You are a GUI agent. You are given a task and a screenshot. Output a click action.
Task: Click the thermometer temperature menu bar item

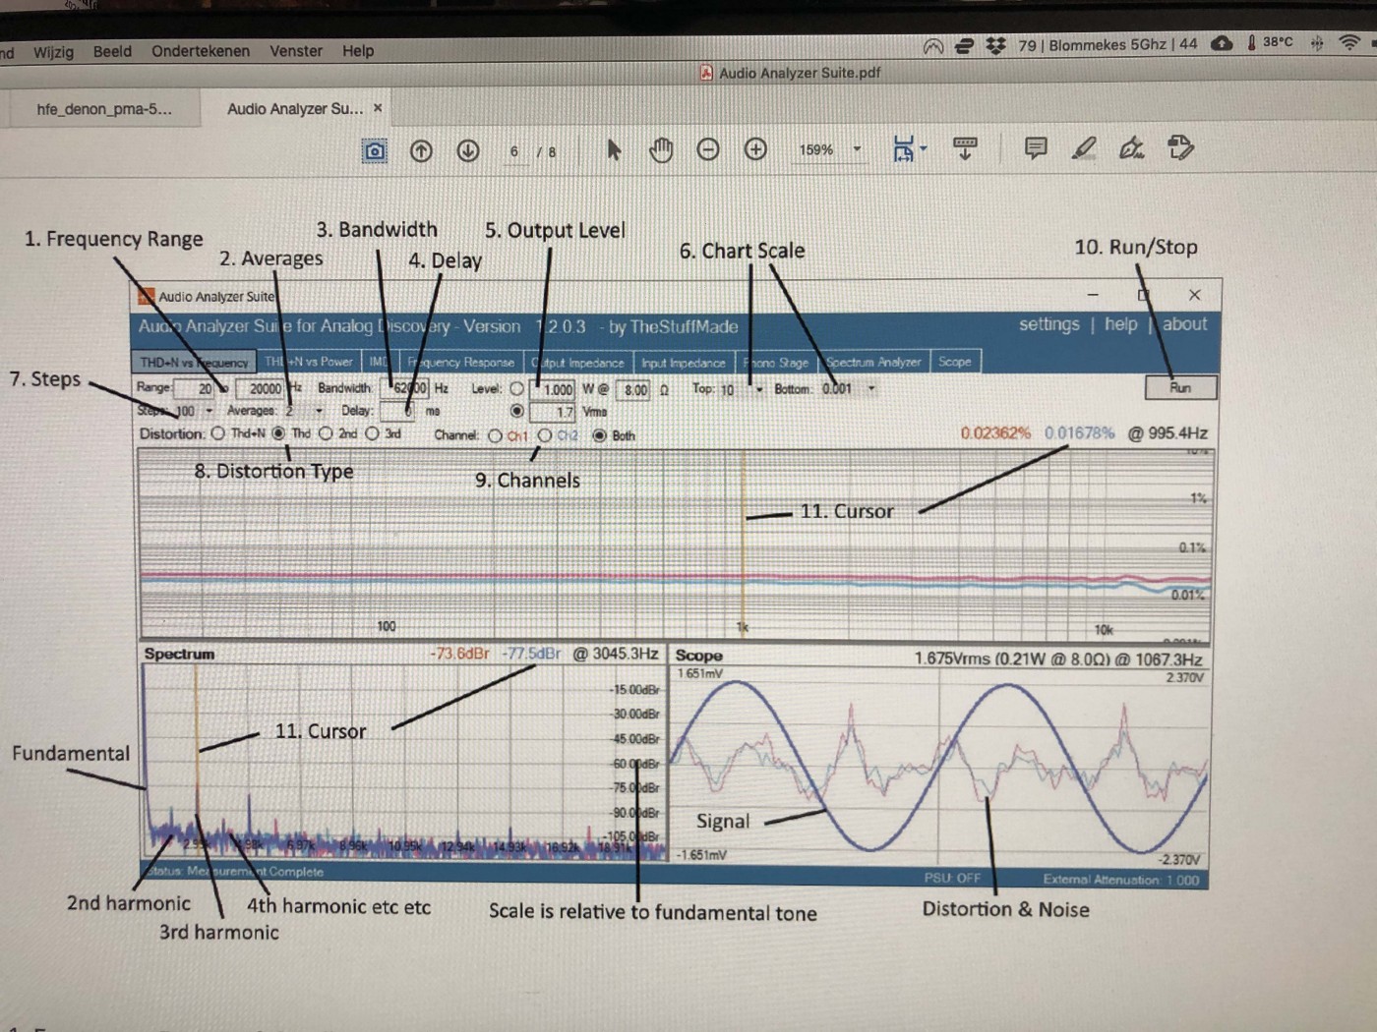(1270, 42)
